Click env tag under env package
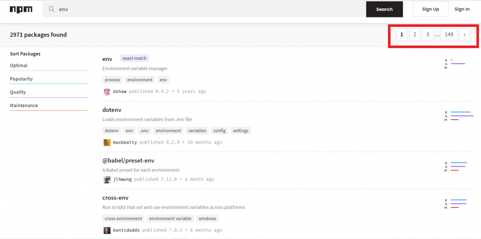The image size is (481, 239). point(163,80)
